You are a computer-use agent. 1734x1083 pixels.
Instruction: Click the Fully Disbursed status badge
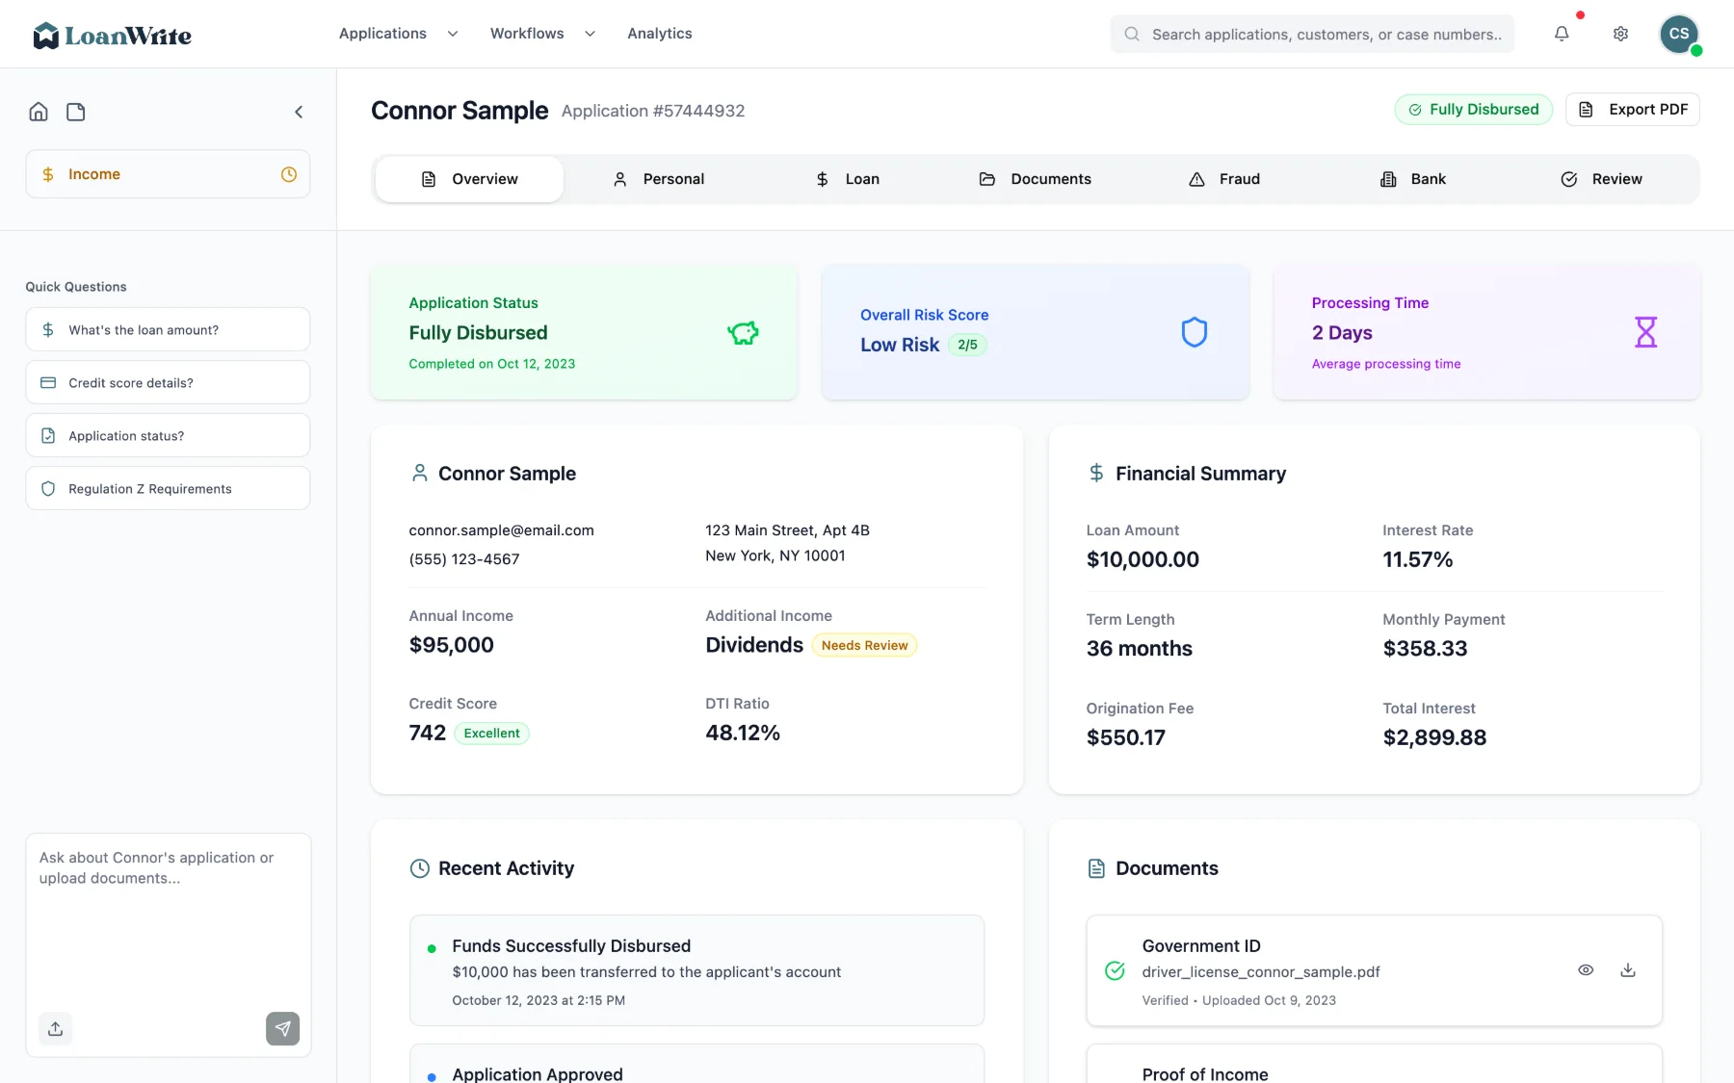[1474, 110]
